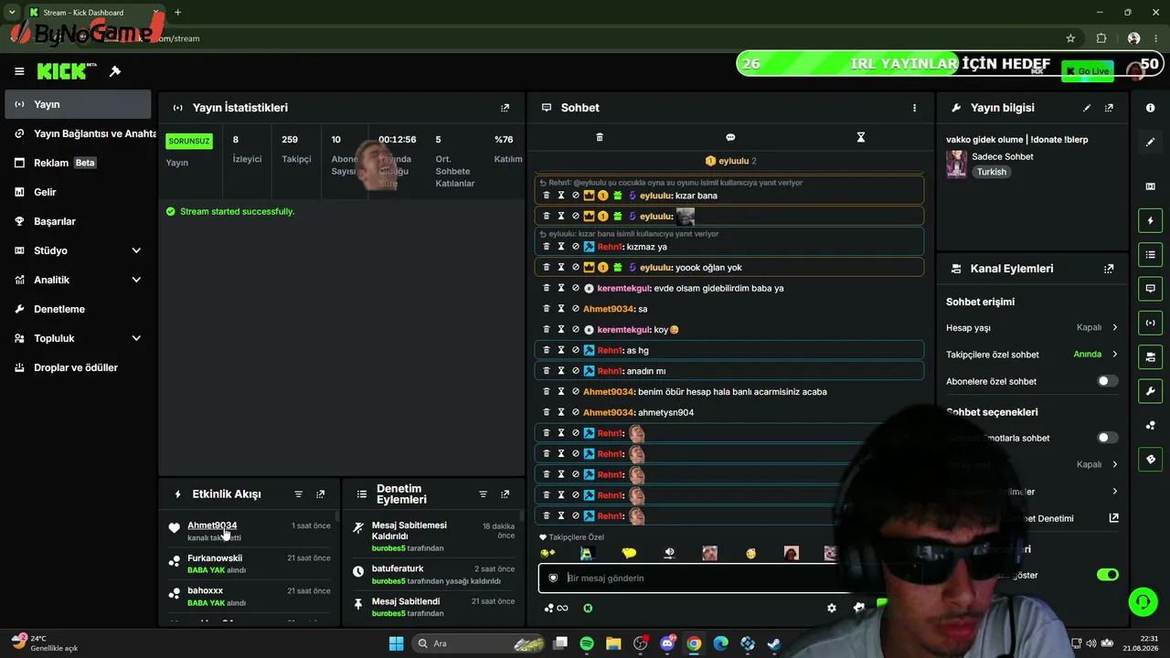Click the lightning bolt icon in right sidebar
The image size is (1170, 658).
[1151, 220]
